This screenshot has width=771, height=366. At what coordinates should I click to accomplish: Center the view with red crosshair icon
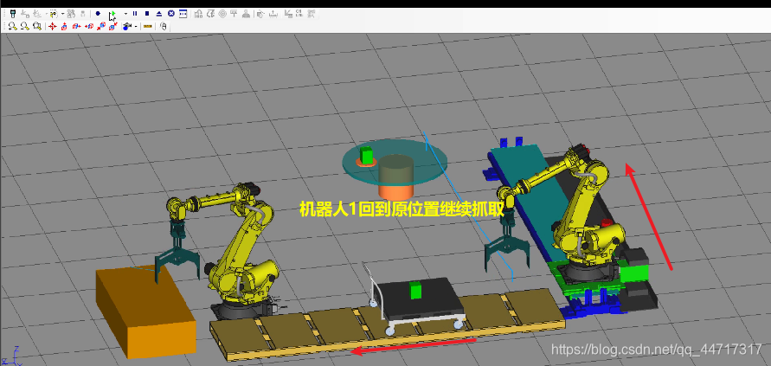52,26
